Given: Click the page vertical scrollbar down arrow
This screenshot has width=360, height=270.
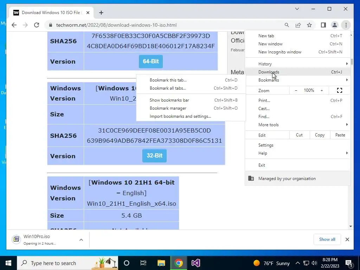Looking at the screenshot, I should 351,226.
